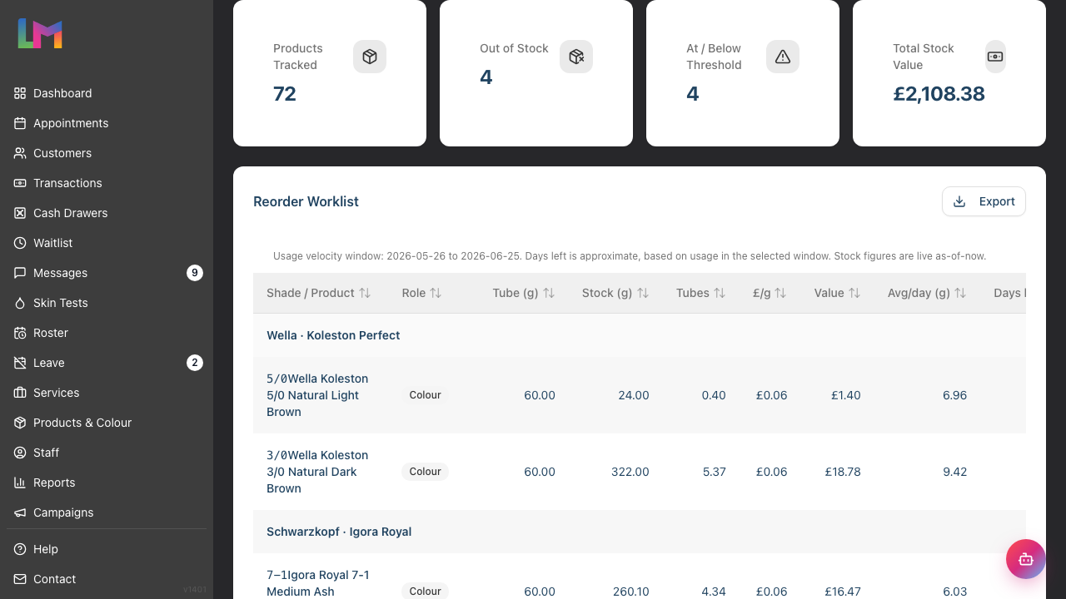Click the Products Tracked package icon
Image resolution: width=1066 pixels, height=599 pixels.
tap(370, 57)
